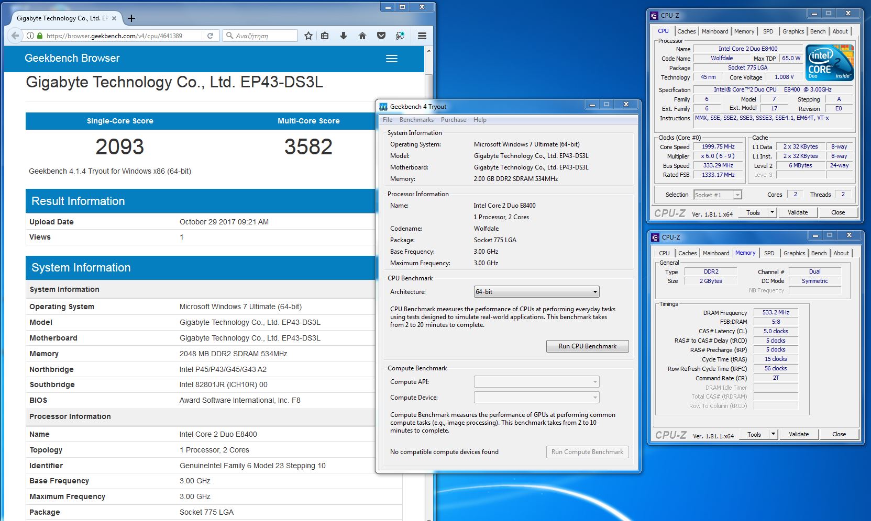Select the Multi-Core Score value 3582

tap(308, 146)
